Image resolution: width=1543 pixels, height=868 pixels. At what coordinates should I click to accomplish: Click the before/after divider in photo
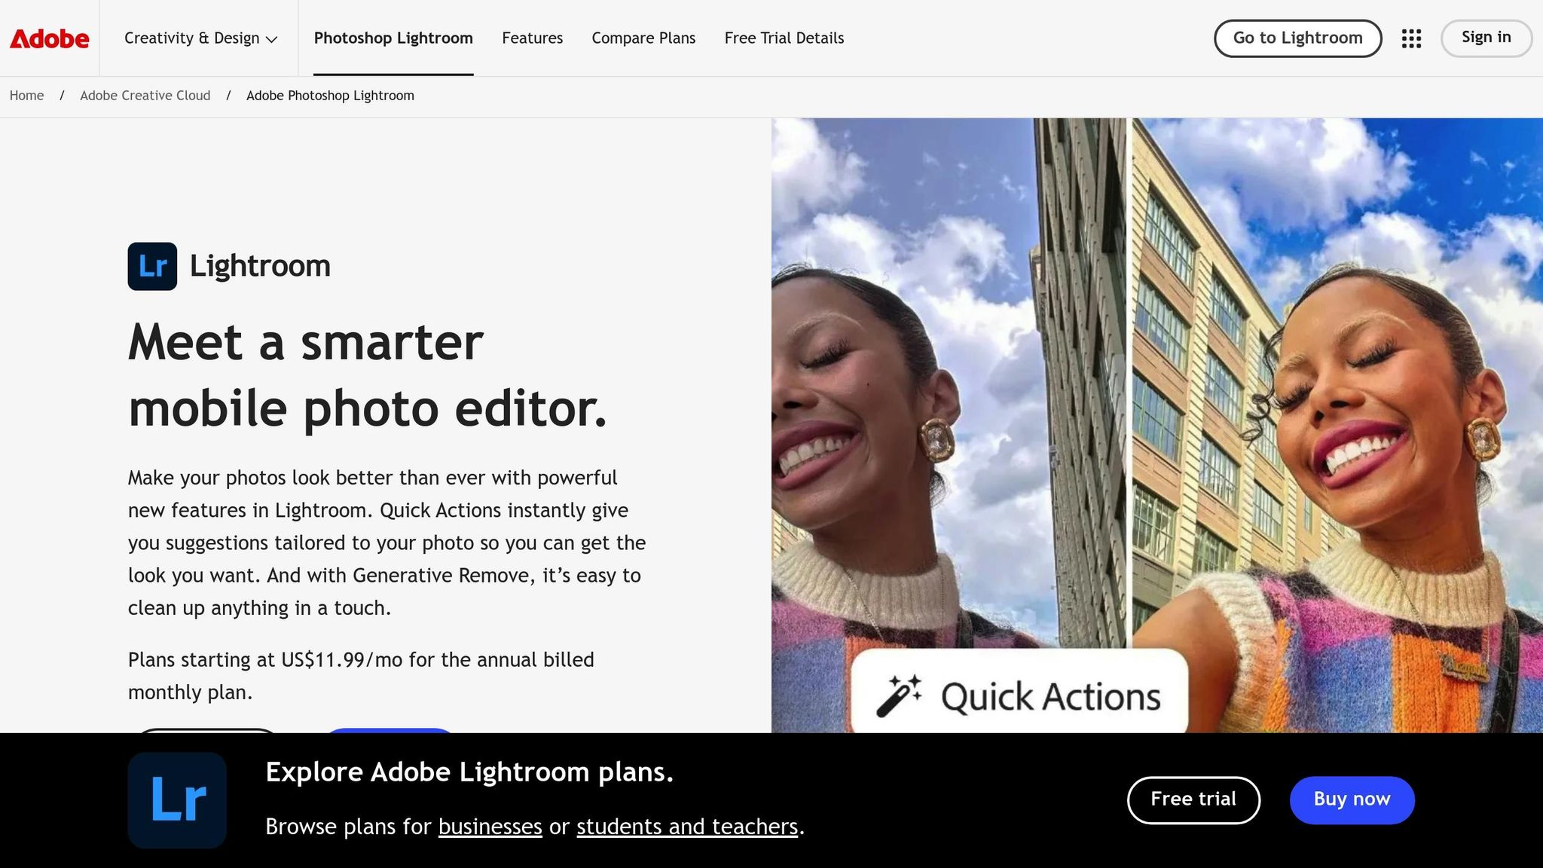point(1129,383)
